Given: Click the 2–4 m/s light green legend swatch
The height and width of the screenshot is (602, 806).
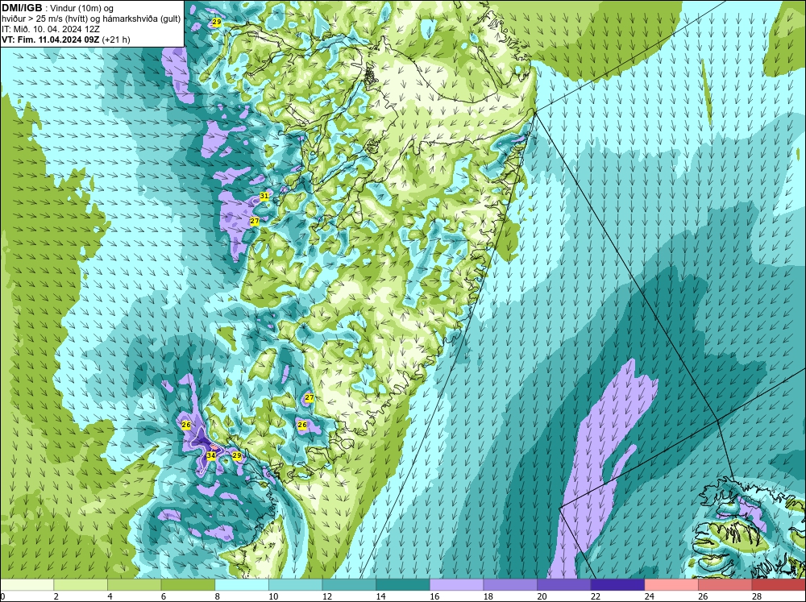Looking at the screenshot, I should coord(80,585).
